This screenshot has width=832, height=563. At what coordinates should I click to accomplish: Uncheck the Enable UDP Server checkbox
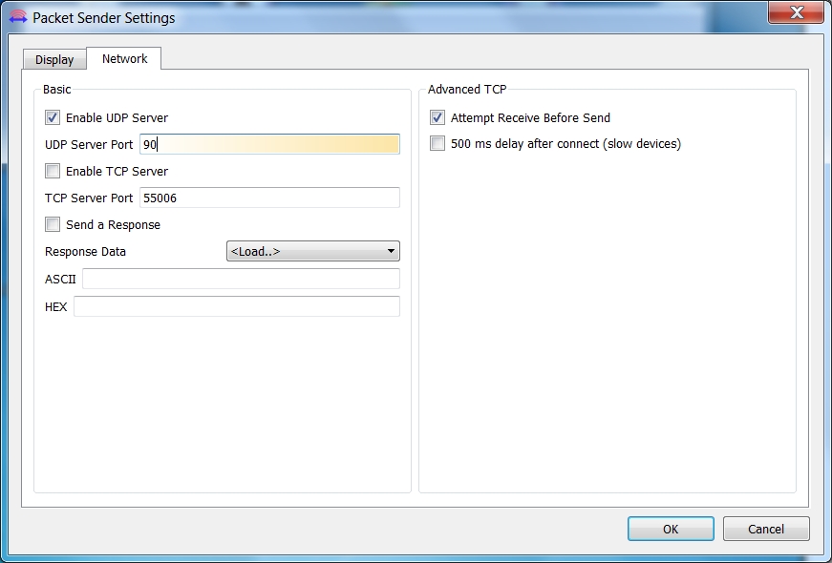[53, 117]
